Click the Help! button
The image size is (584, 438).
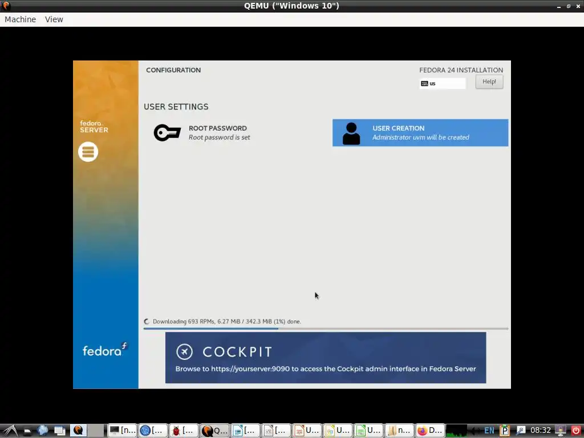pos(489,82)
